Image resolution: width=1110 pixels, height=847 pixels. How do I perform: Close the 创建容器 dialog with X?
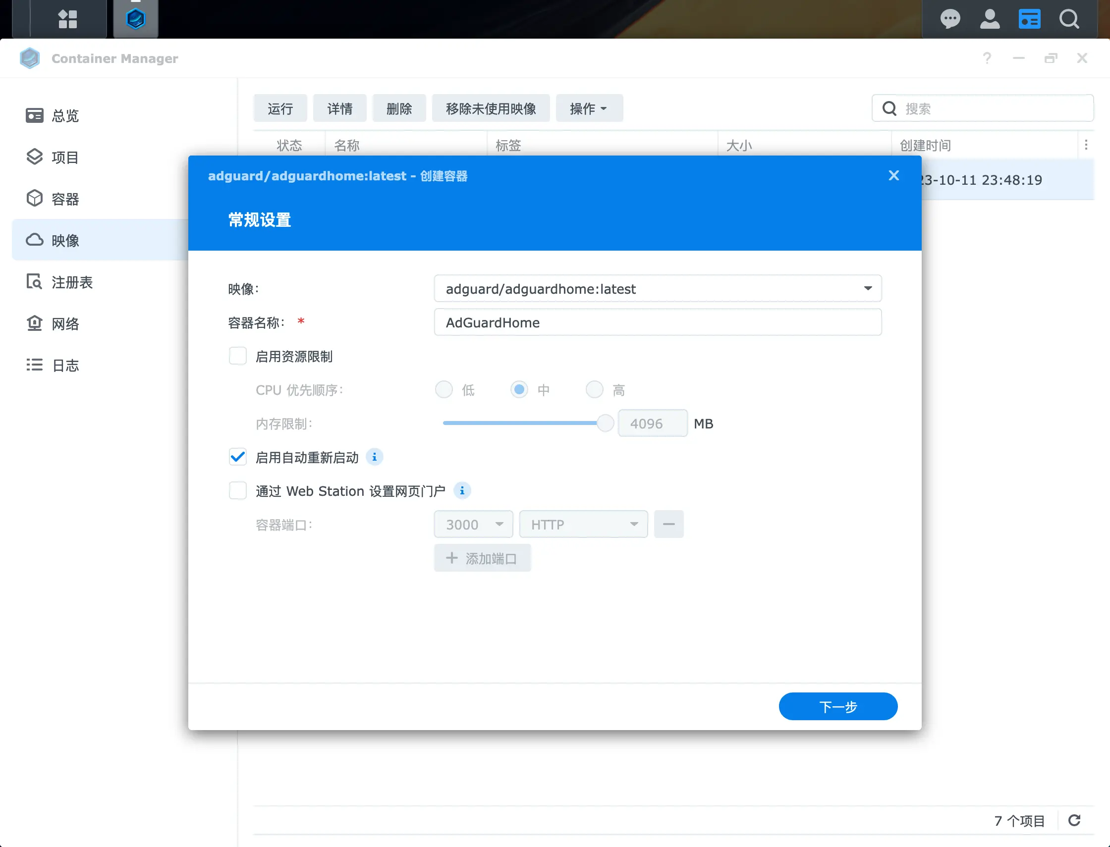[x=893, y=175]
